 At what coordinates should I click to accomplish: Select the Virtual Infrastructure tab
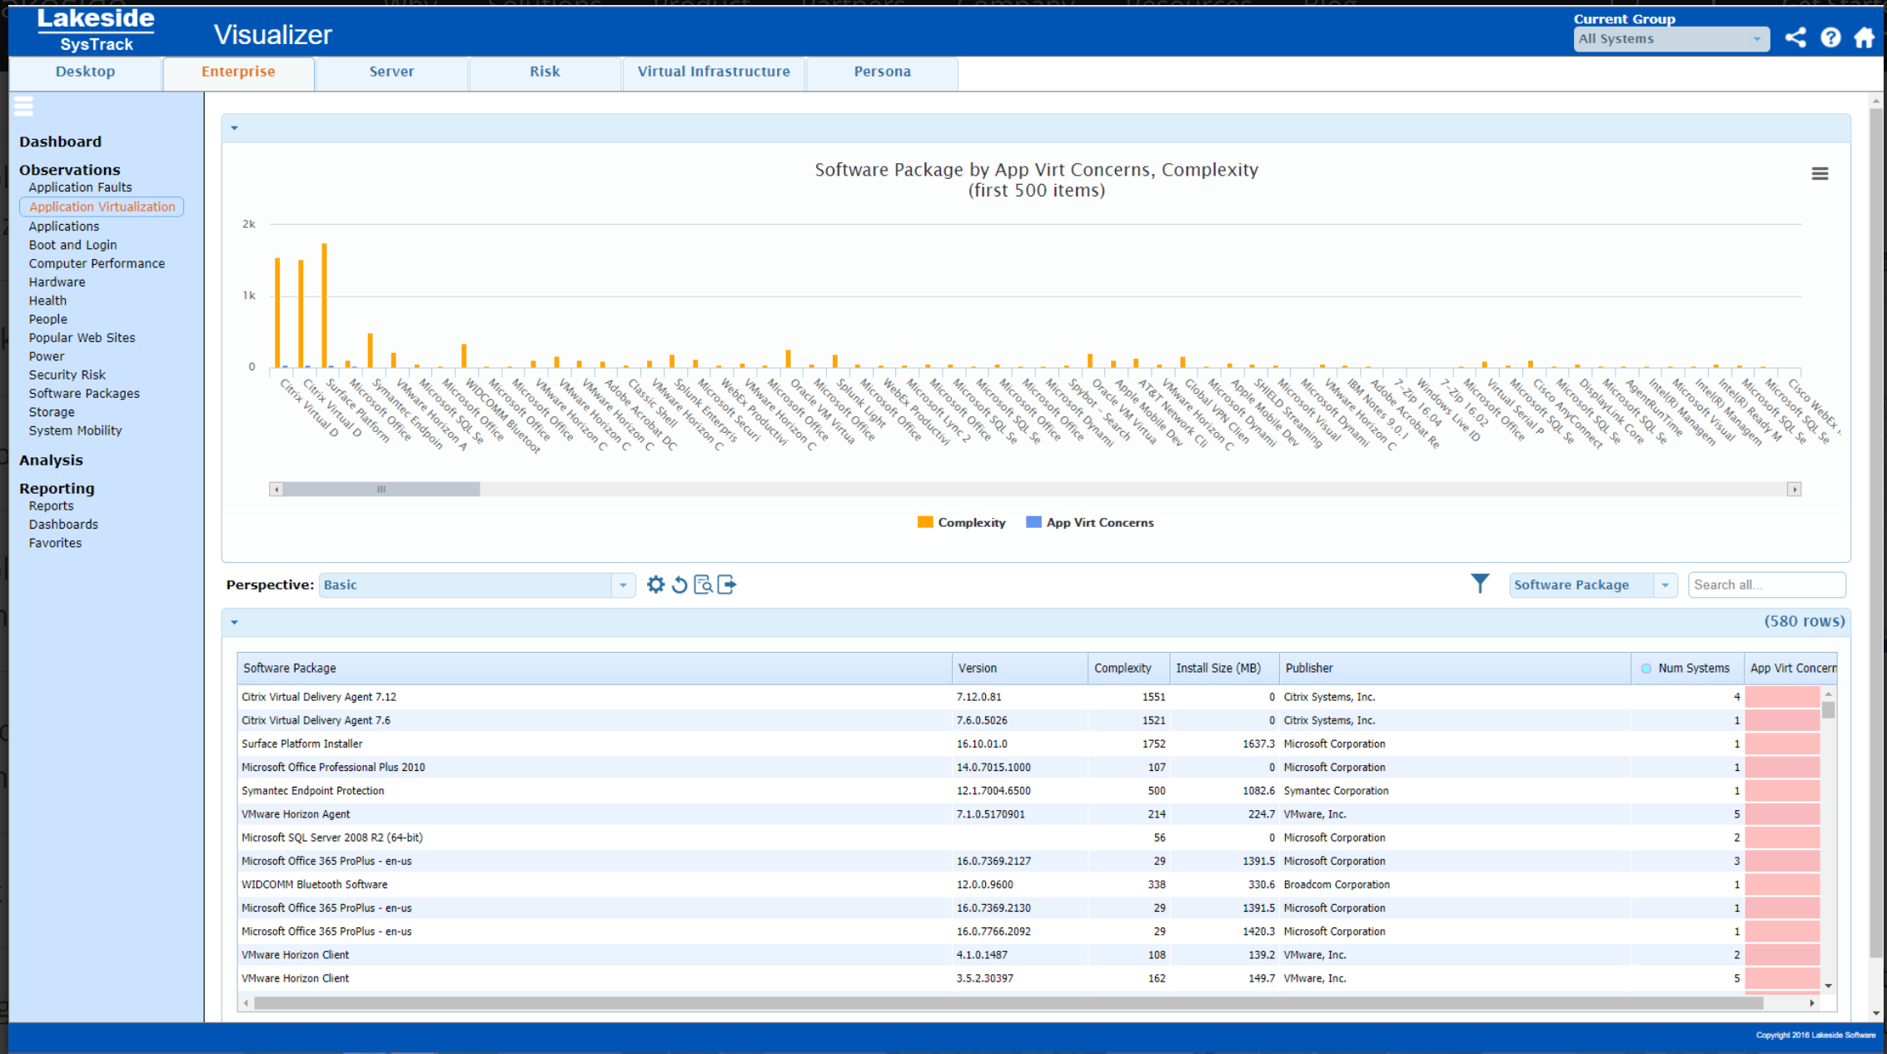(714, 72)
